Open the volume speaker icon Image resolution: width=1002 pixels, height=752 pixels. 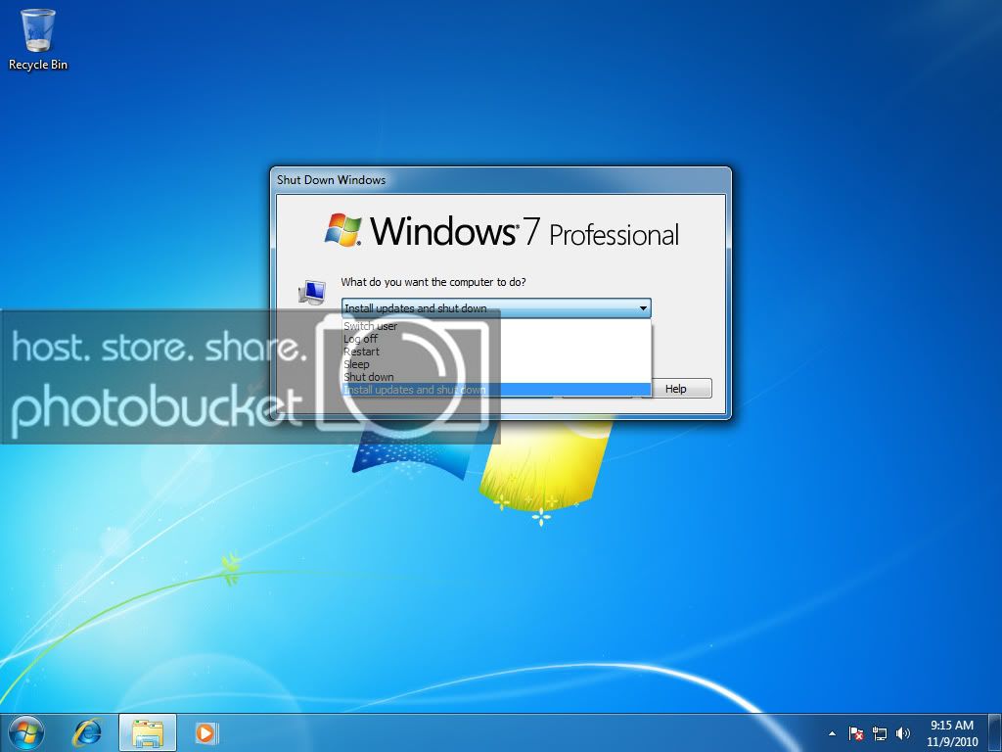pyautogui.click(x=902, y=732)
